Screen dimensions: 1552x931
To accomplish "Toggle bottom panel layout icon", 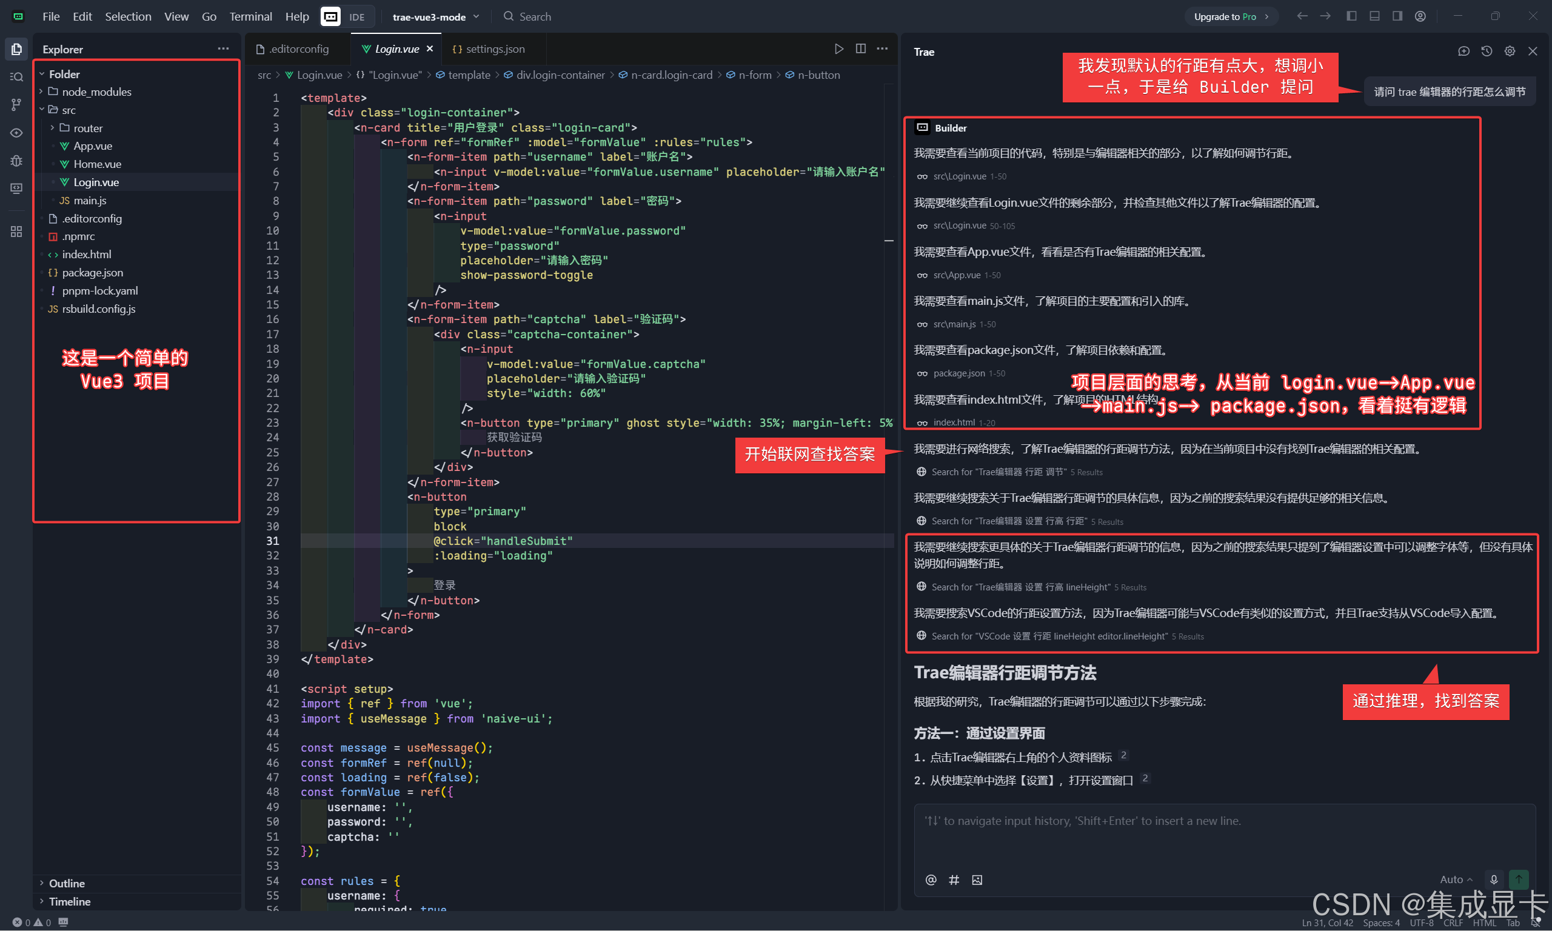I will (x=1374, y=16).
